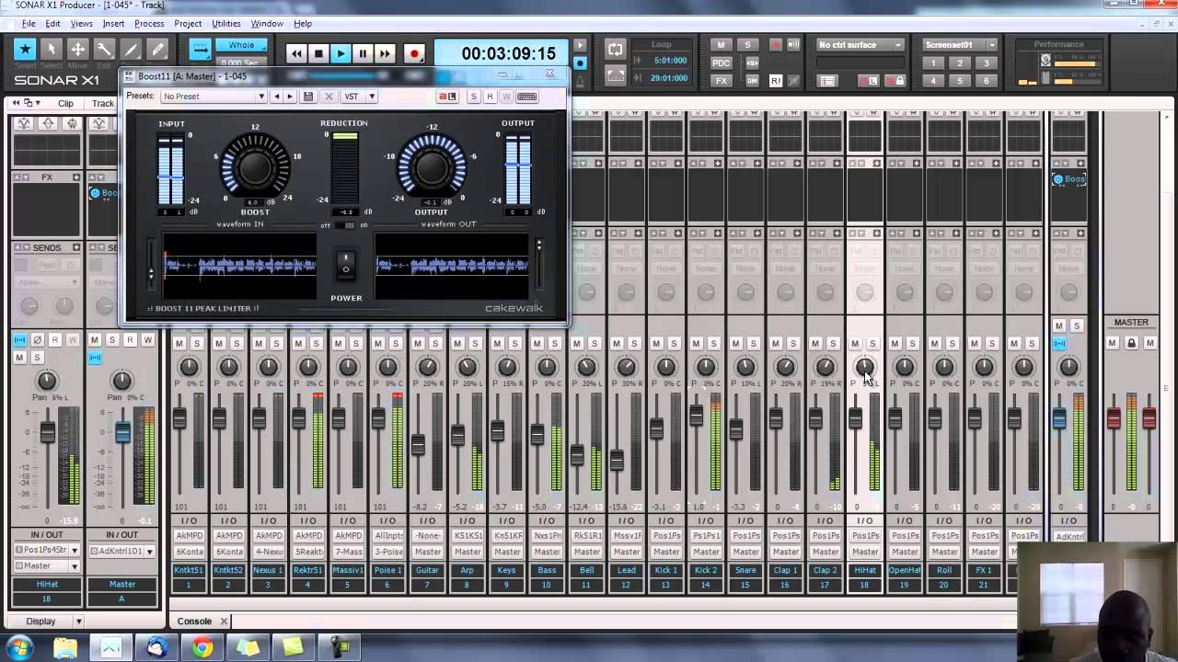Fast forward the transport

[x=385, y=53]
